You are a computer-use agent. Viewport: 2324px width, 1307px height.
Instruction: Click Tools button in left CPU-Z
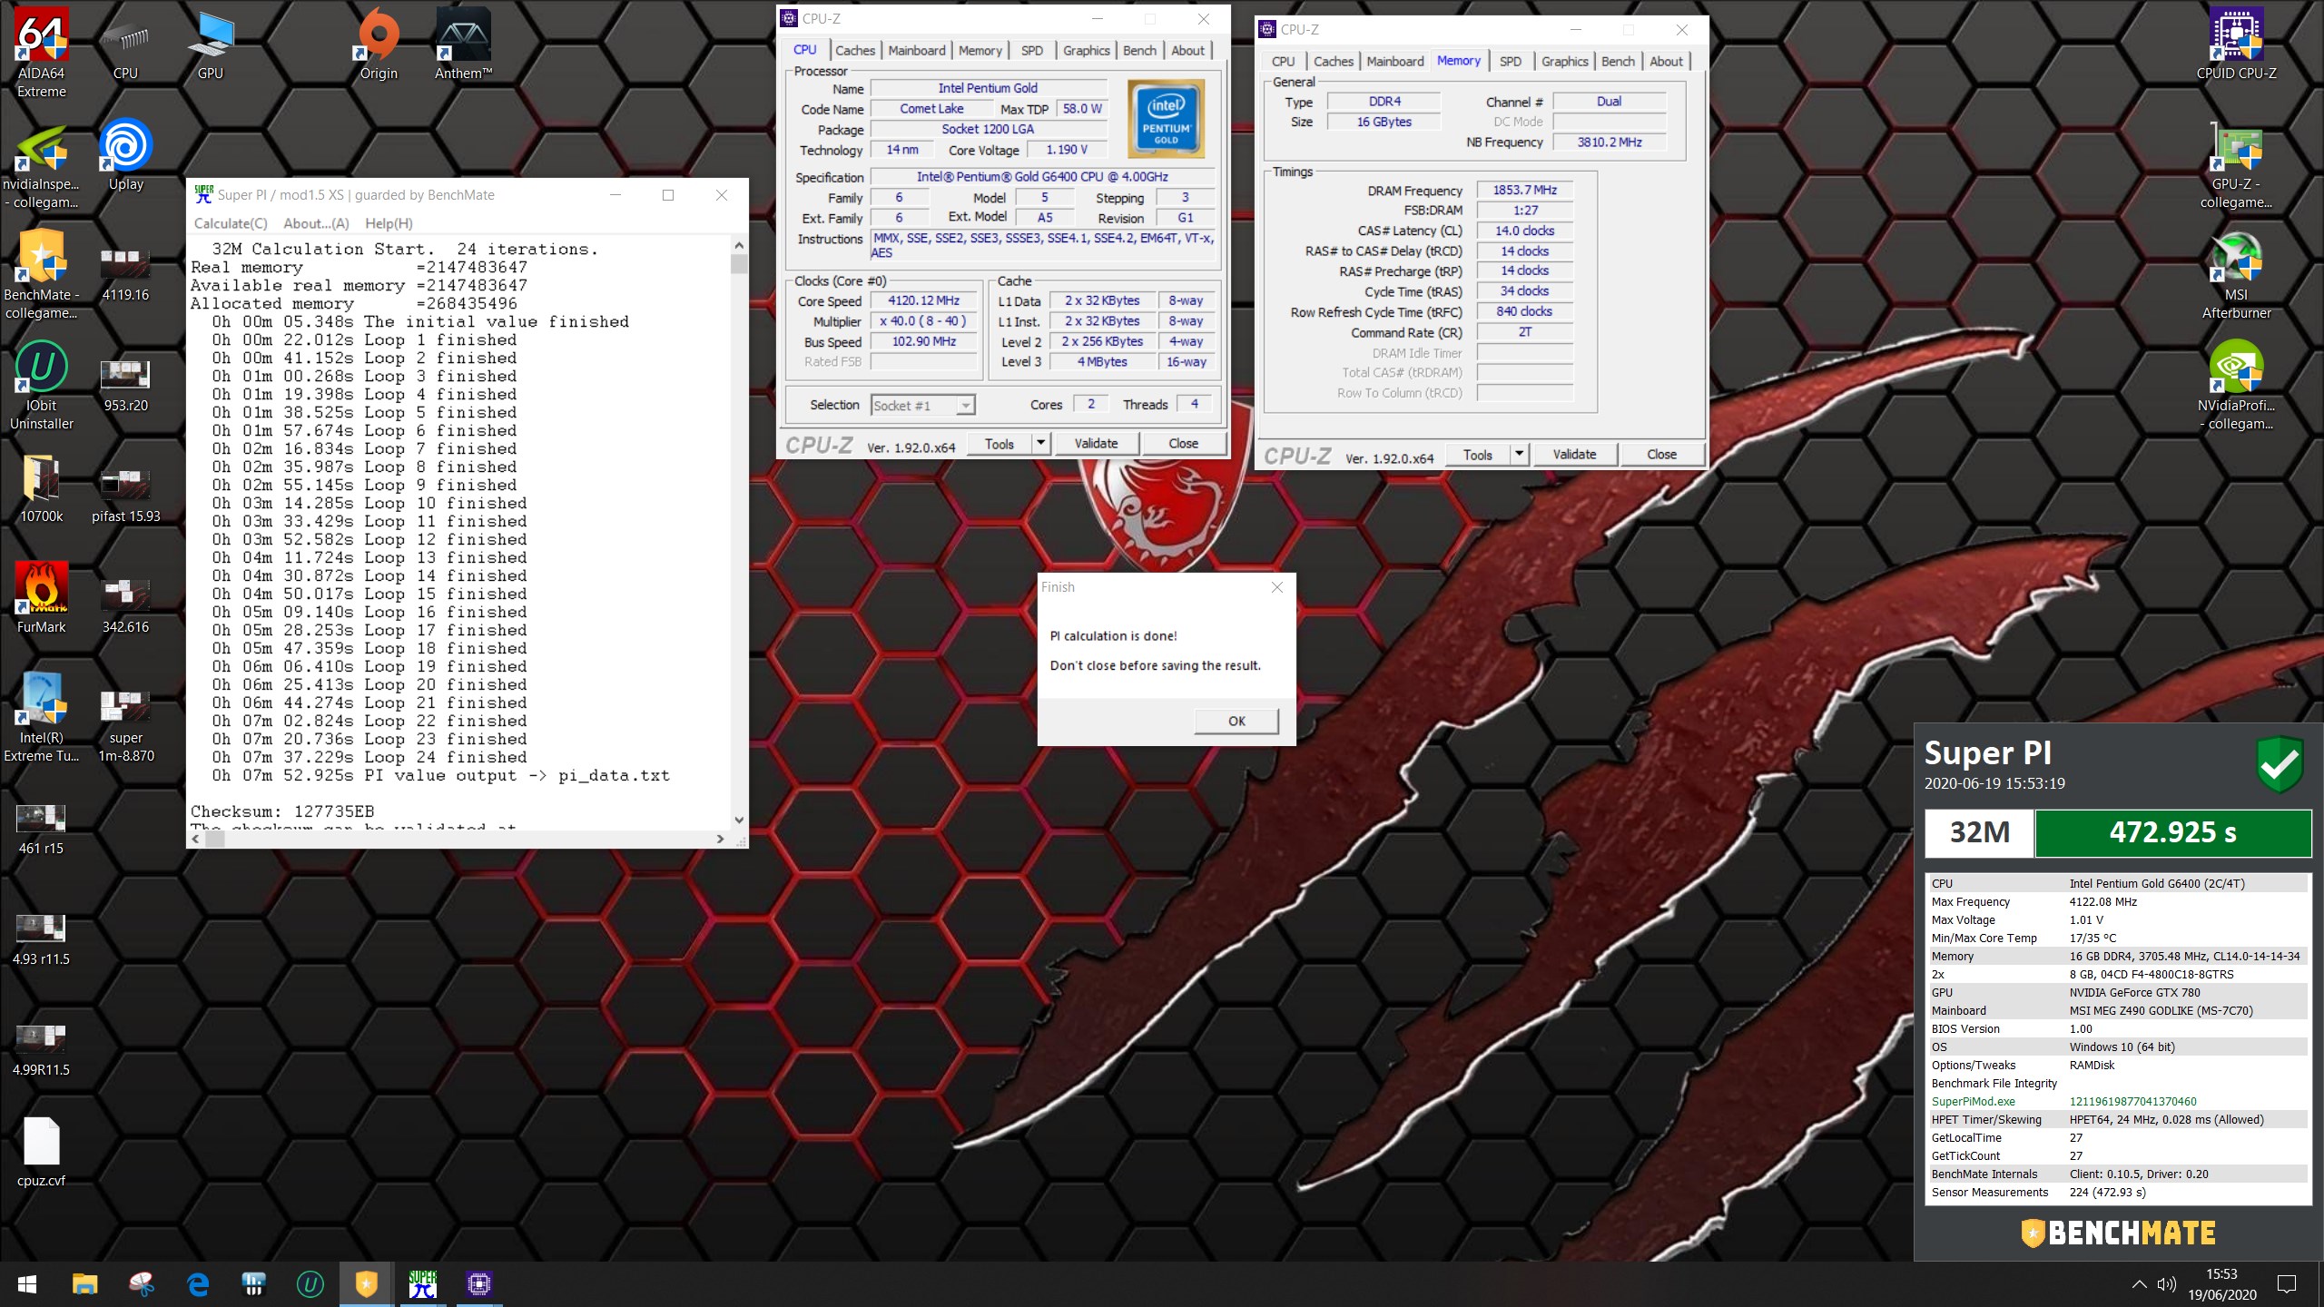coord(1000,443)
